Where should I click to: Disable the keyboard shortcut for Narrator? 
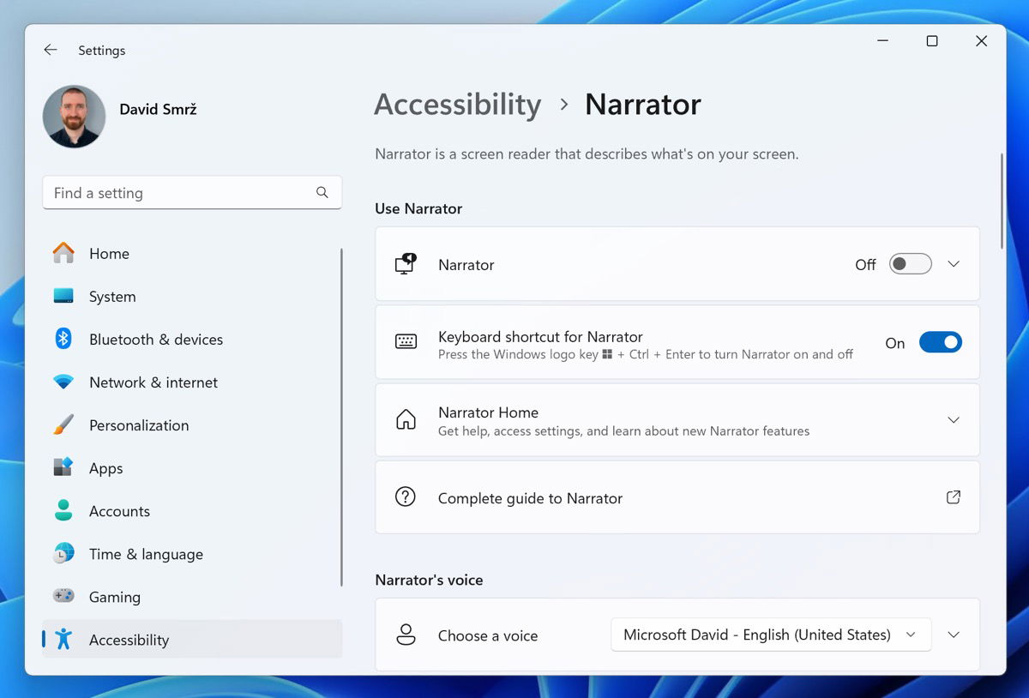pos(941,342)
